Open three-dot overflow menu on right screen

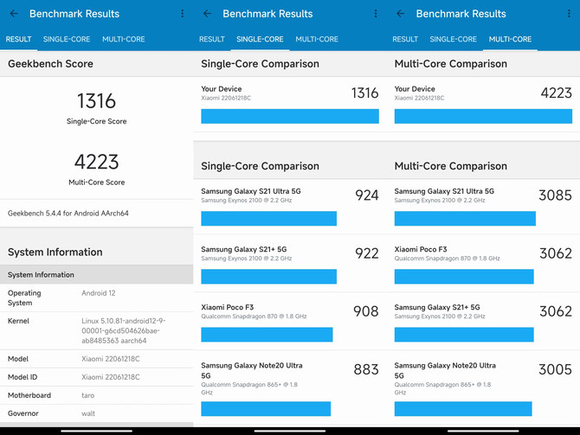point(569,14)
